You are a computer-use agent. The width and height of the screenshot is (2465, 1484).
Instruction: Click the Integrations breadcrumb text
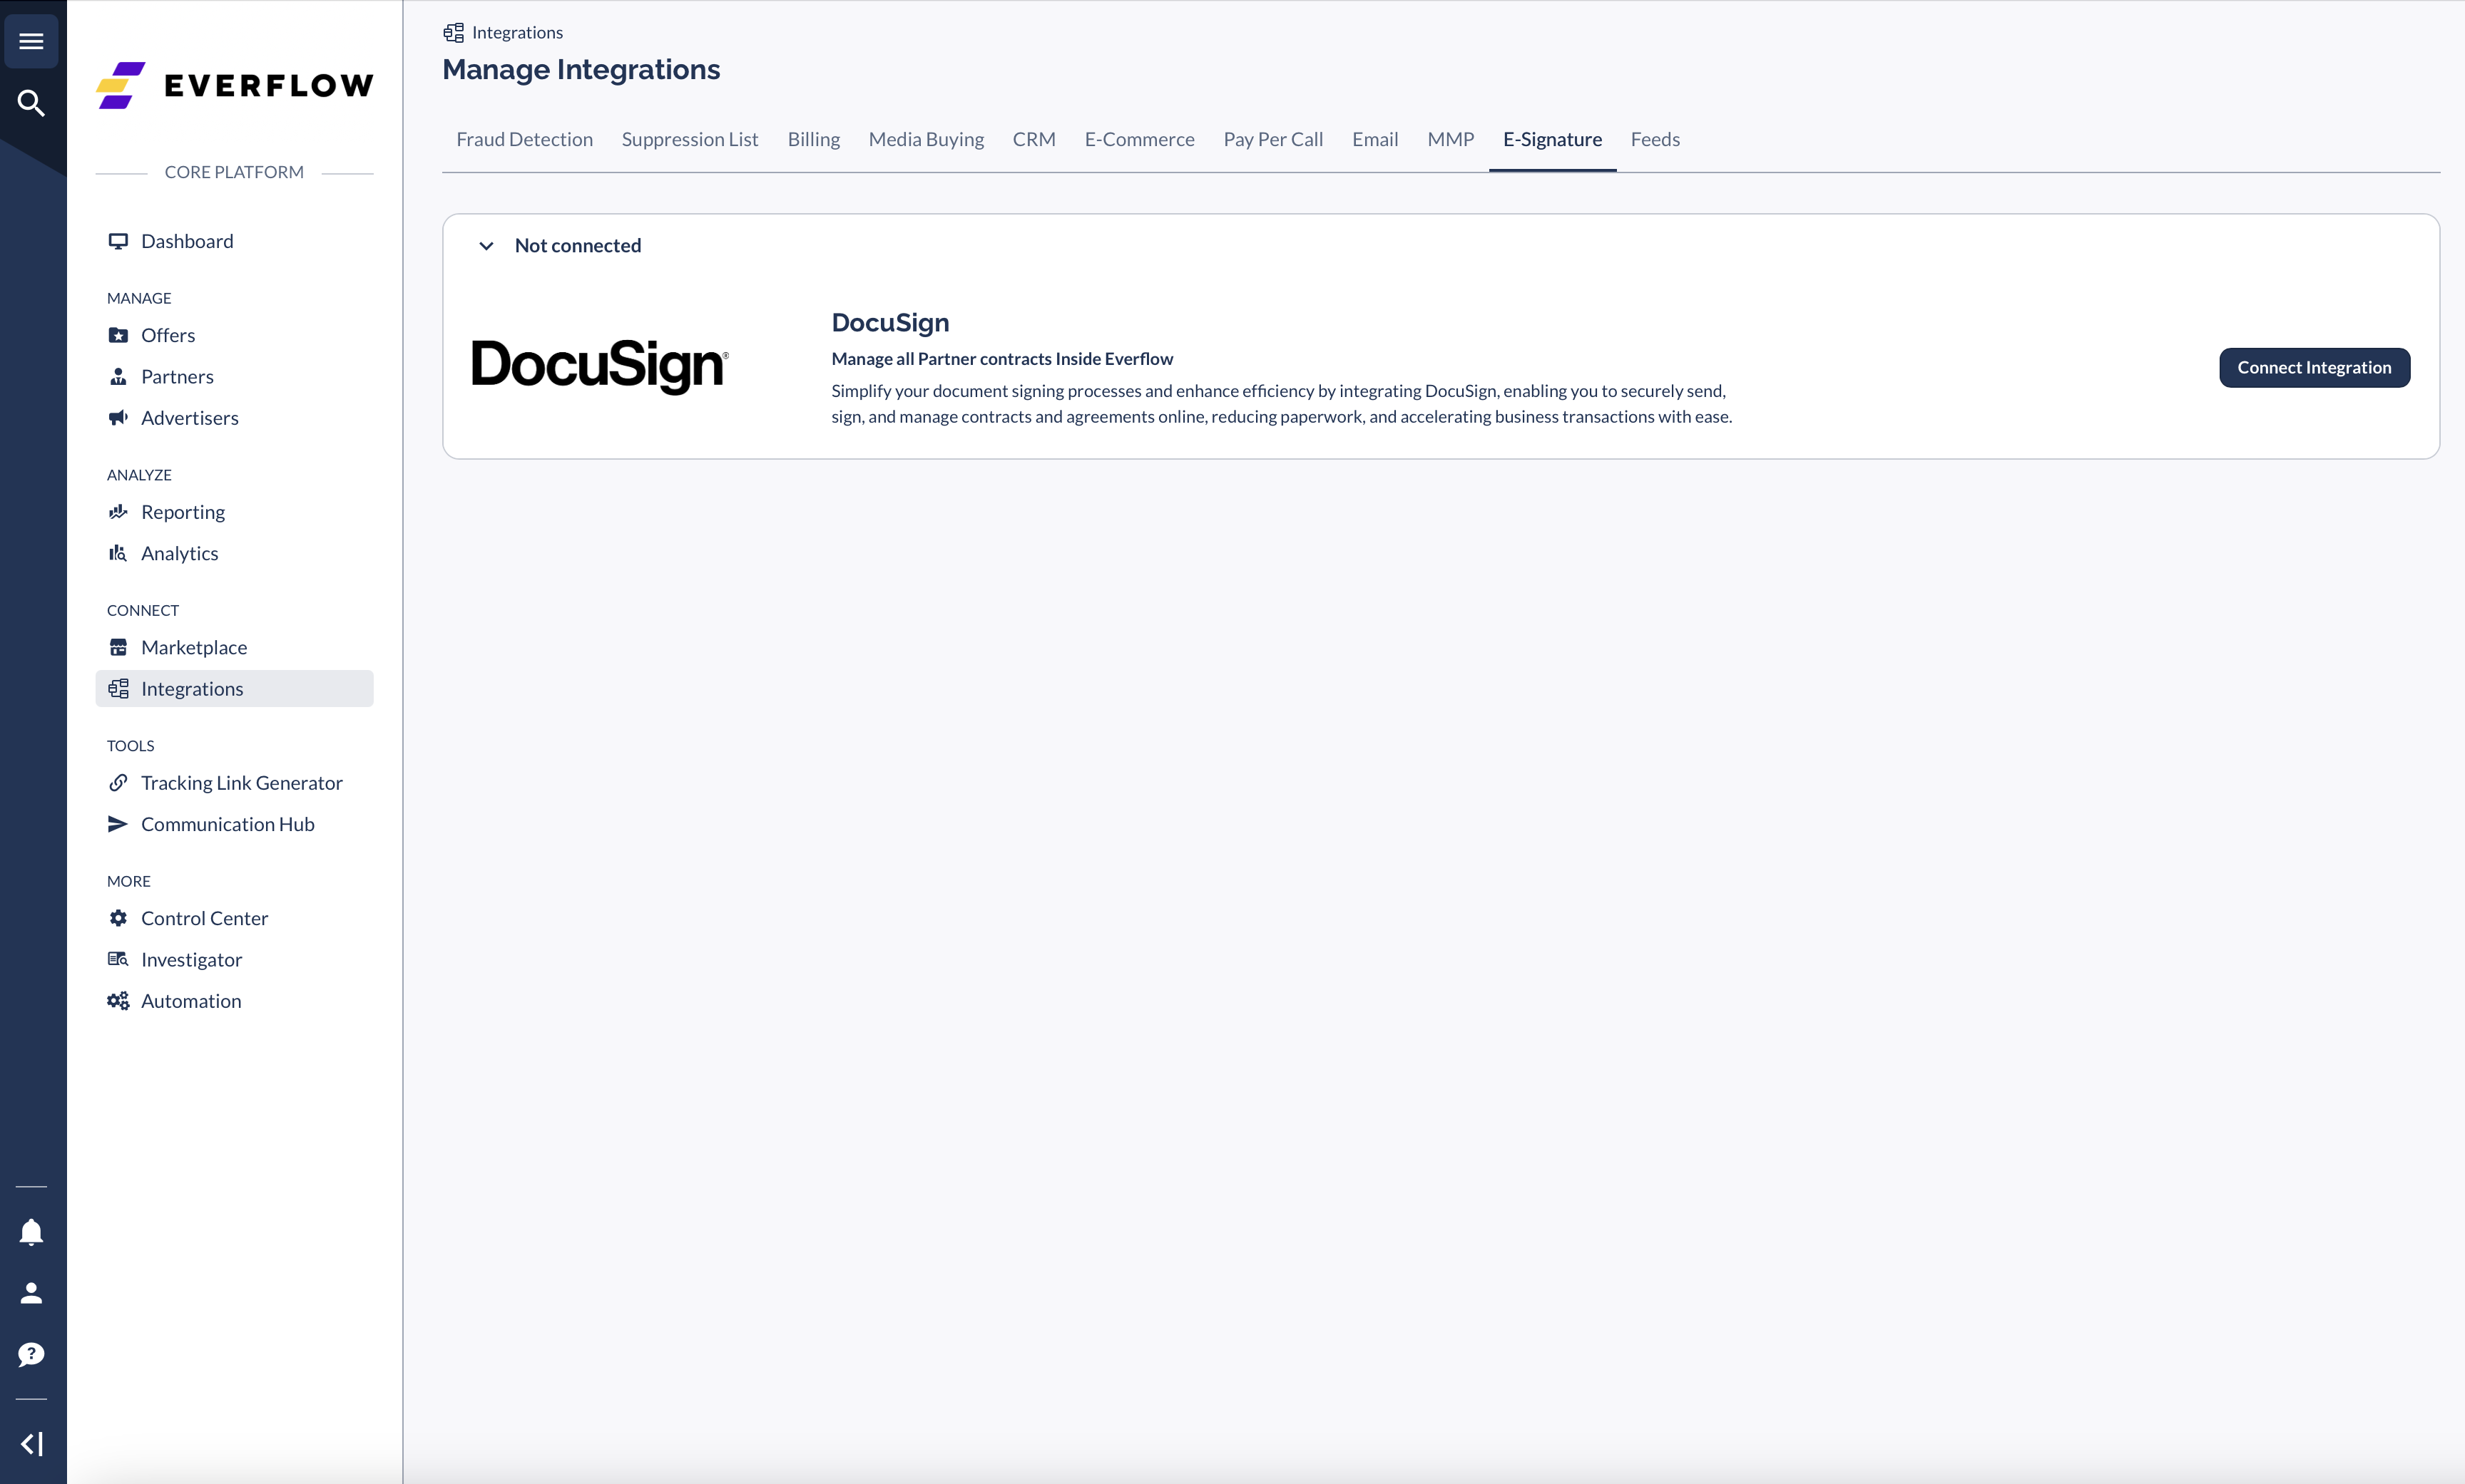click(517, 32)
